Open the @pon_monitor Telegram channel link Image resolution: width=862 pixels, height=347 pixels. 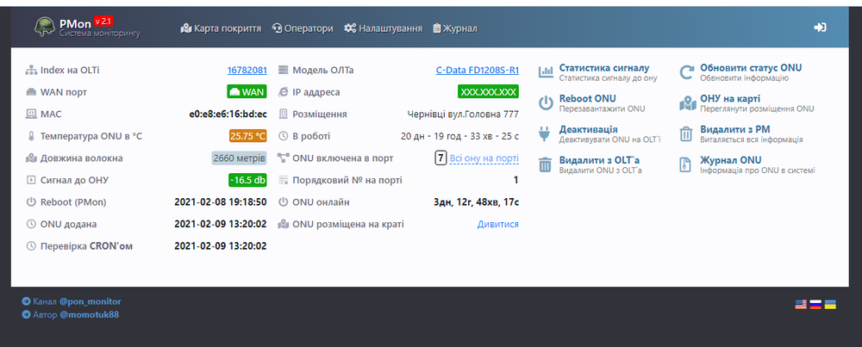[x=90, y=302]
